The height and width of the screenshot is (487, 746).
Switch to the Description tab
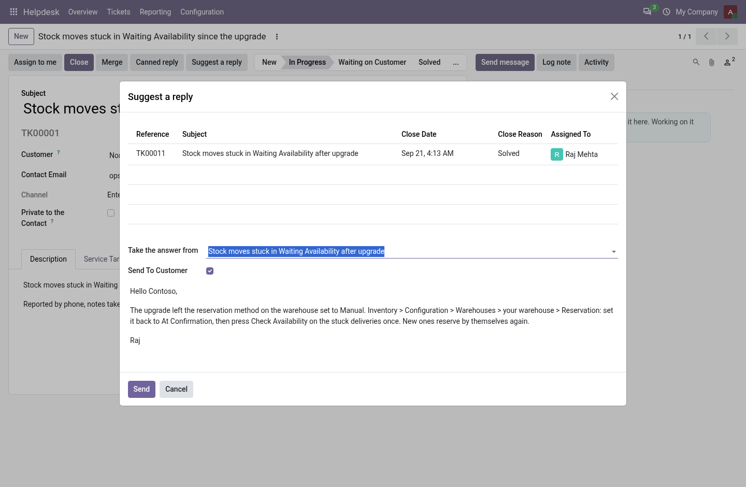click(x=48, y=259)
